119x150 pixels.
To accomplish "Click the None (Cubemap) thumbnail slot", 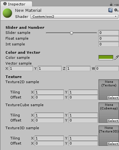I will [x=109, y=113].
